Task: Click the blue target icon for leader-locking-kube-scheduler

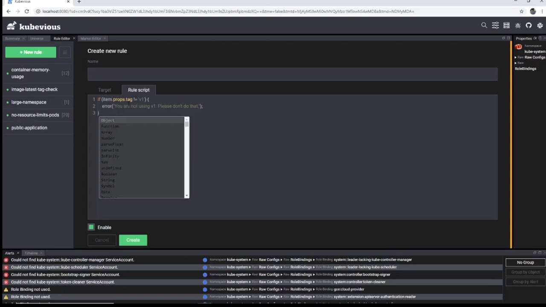Action: 205,267
